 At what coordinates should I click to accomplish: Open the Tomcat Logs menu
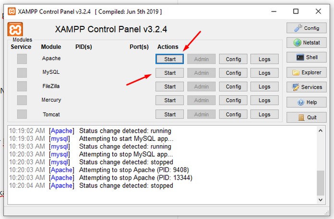[264, 114]
